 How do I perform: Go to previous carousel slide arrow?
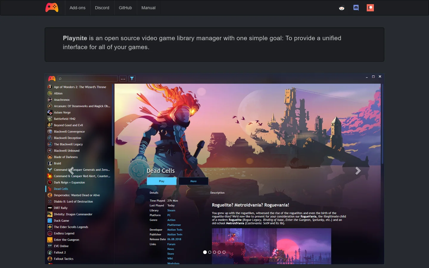[x=71, y=171]
